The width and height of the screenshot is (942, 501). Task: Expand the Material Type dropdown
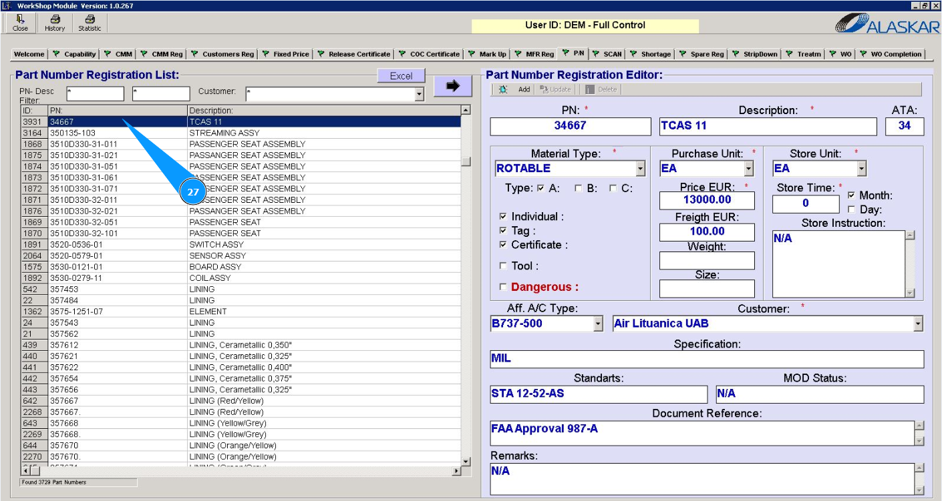tap(640, 169)
